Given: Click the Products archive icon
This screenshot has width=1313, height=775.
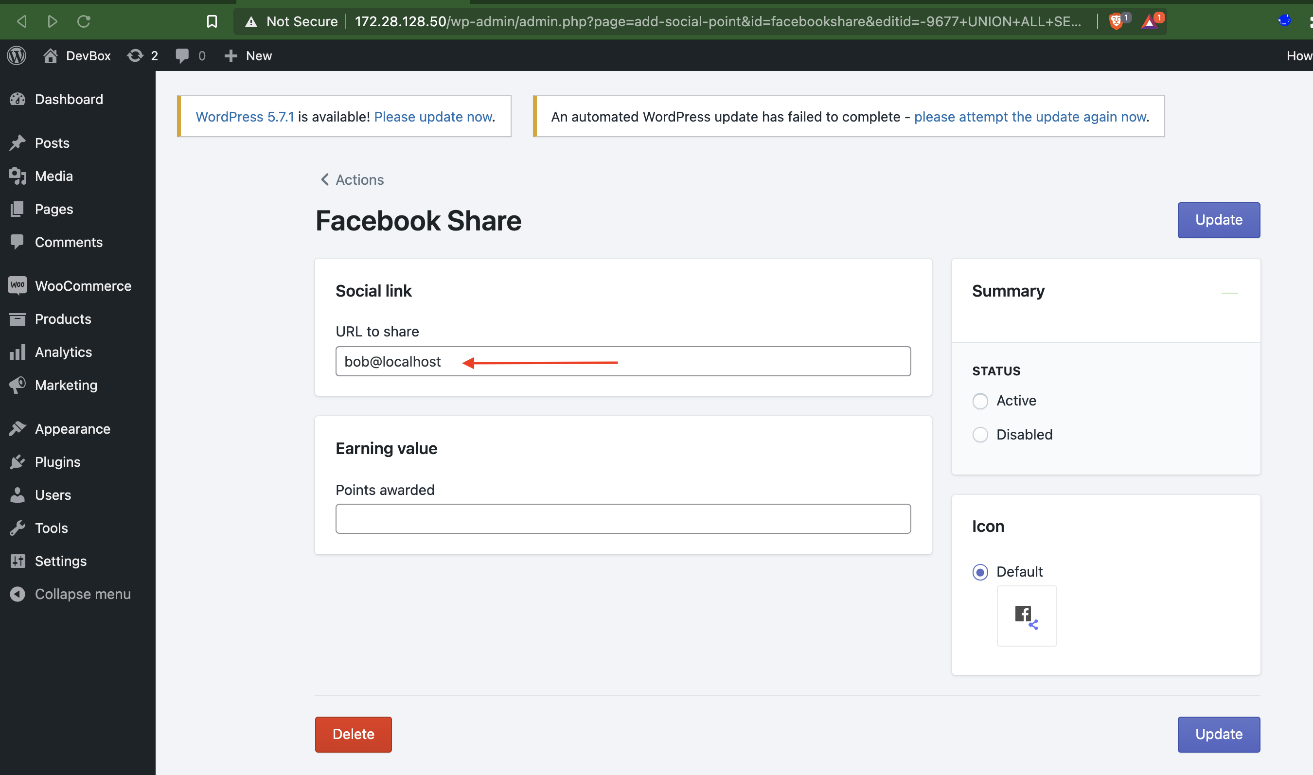Looking at the screenshot, I should tap(17, 319).
